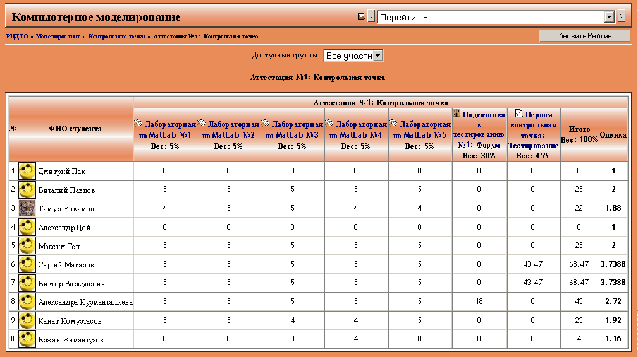
Task: Click the assignment icon beside Лабораторная №5
Action: pyautogui.click(x=393, y=123)
